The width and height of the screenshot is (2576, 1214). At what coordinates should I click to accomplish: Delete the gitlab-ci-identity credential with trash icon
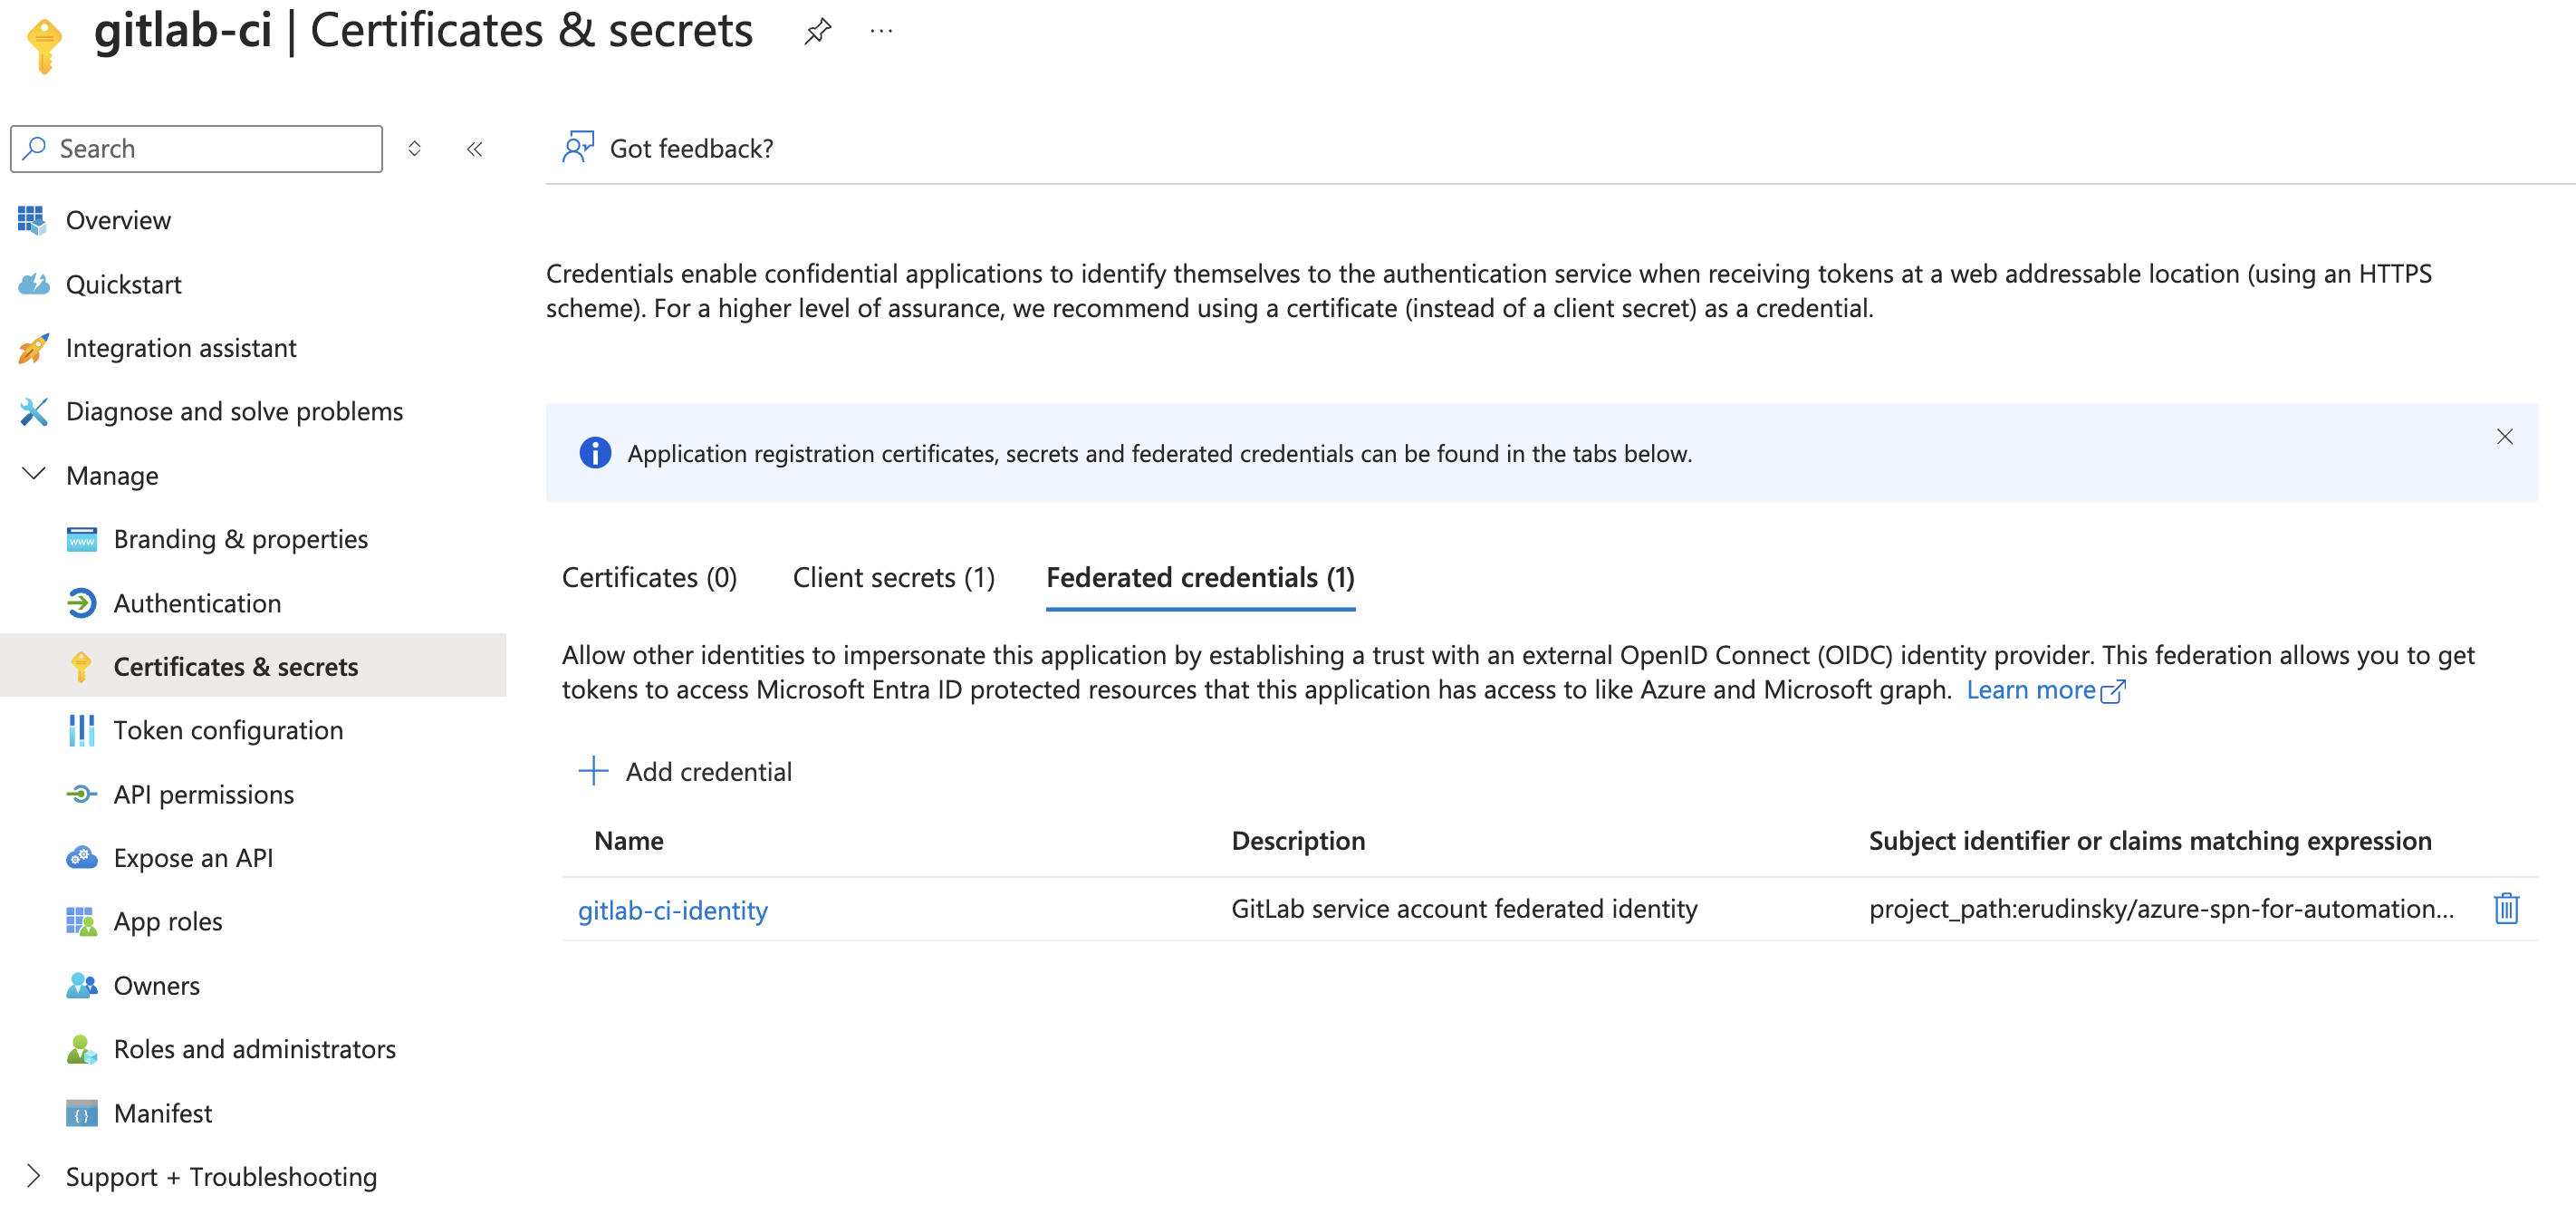[x=2505, y=908]
